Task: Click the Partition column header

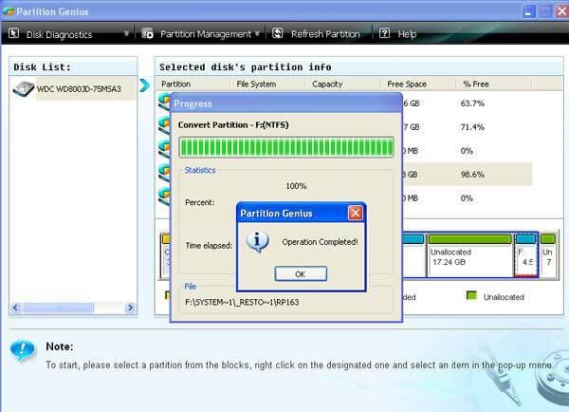Action: pyautogui.click(x=193, y=84)
